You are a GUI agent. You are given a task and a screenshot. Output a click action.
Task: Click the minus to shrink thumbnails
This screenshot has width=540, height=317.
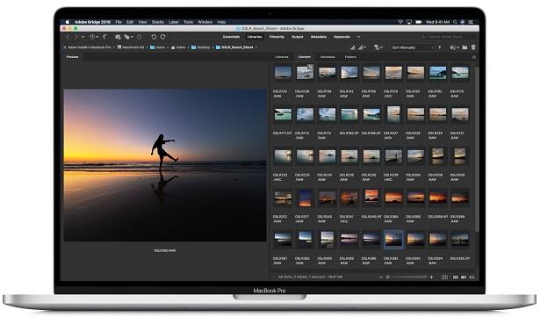point(381,277)
